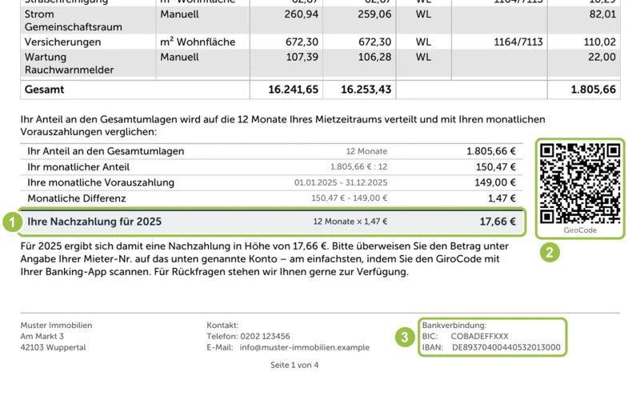The image size is (640, 400).
Task: Click the value 107,39
Action: [302, 57]
